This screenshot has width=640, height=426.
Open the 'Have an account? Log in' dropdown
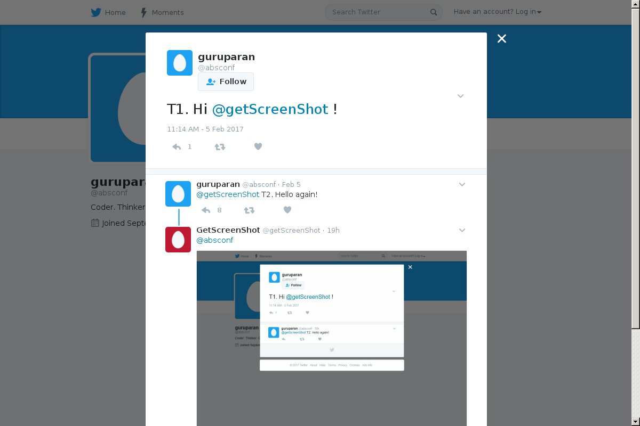498,12
